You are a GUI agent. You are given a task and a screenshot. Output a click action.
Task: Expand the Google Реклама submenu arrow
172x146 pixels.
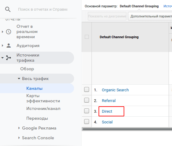click(x=19, y=128)
